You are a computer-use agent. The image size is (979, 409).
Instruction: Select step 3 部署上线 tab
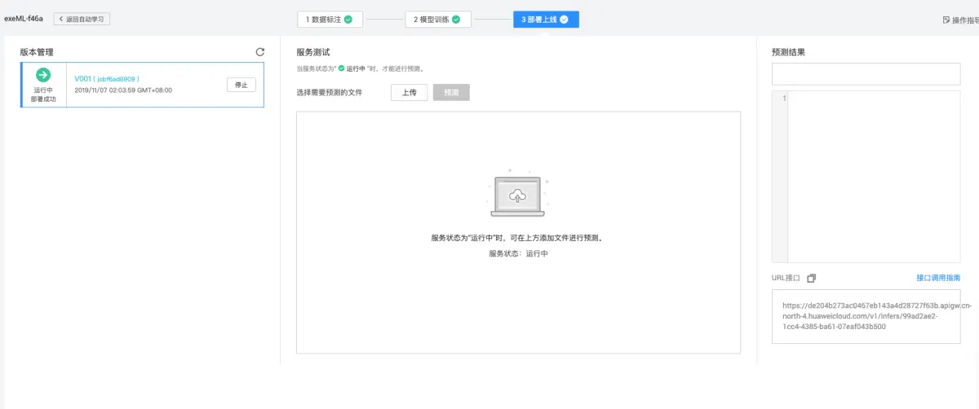(x=546, y=19)
